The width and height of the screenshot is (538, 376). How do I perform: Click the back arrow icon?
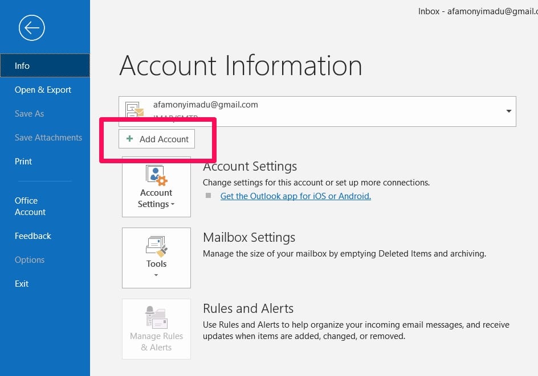(31, 27)
